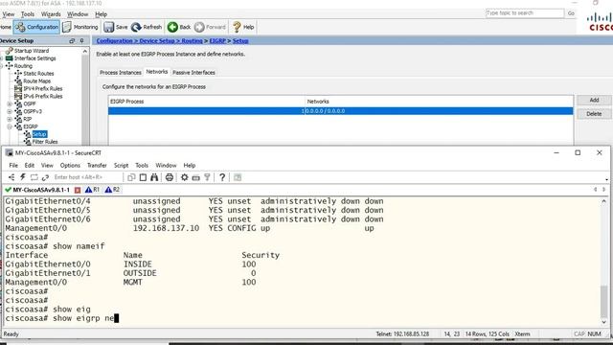Click ASDM search topic input field
Image resolution: width=613 pixels, height=345 pixels.
[x=525, y=13]
